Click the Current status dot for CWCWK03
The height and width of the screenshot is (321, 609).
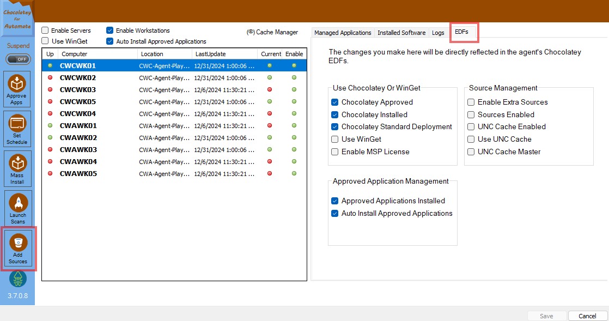click(x=270, y=90)
